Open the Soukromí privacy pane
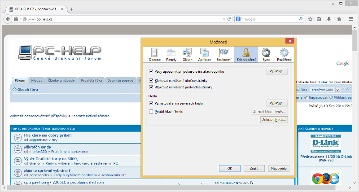Image resolution: width=359 pixels, height=192 pixels. point(224,54)
